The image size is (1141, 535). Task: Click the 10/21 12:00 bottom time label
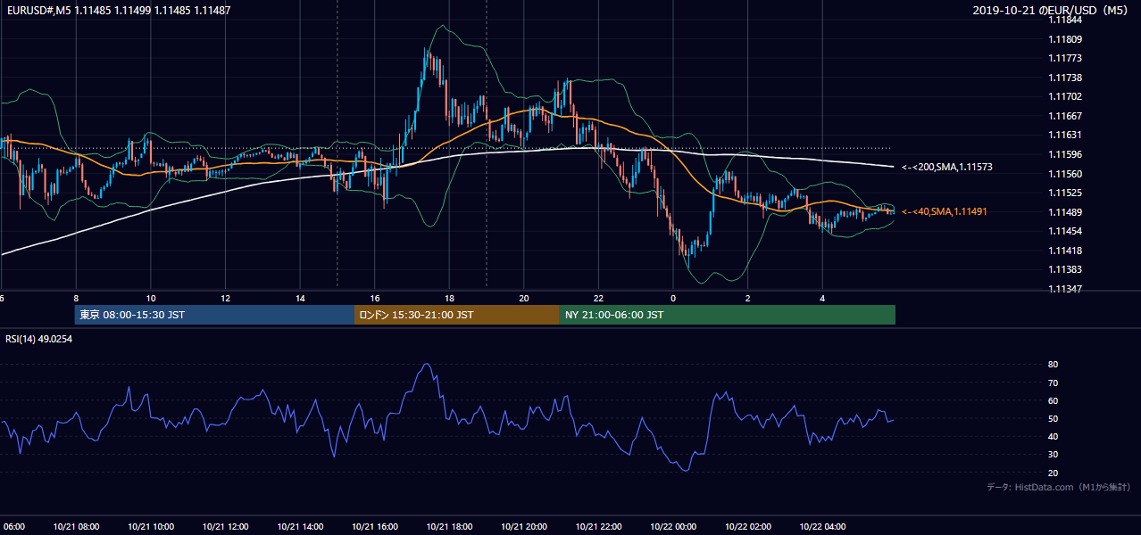[226, 527]
